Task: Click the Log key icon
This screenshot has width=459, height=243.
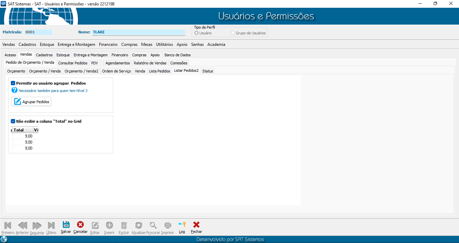Action: [x=182, y=225]
